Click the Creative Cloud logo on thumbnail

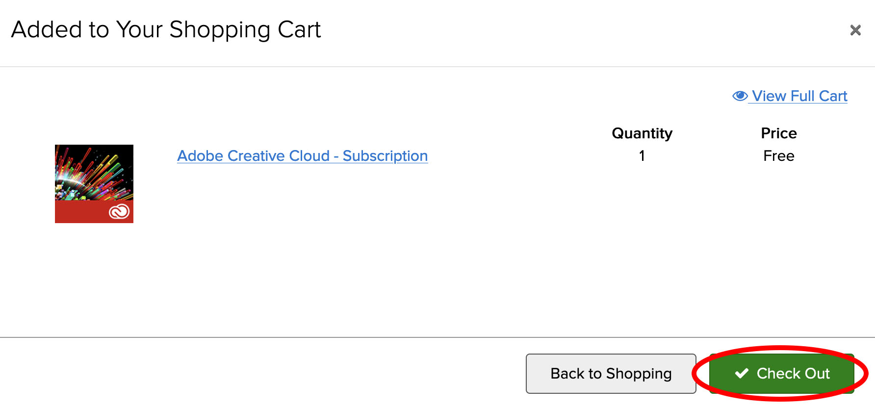point(119,211)
